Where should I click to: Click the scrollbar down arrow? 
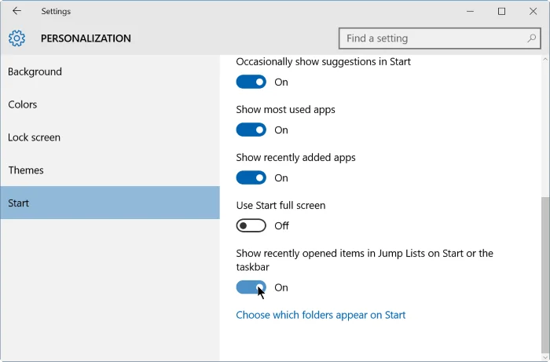545,357
